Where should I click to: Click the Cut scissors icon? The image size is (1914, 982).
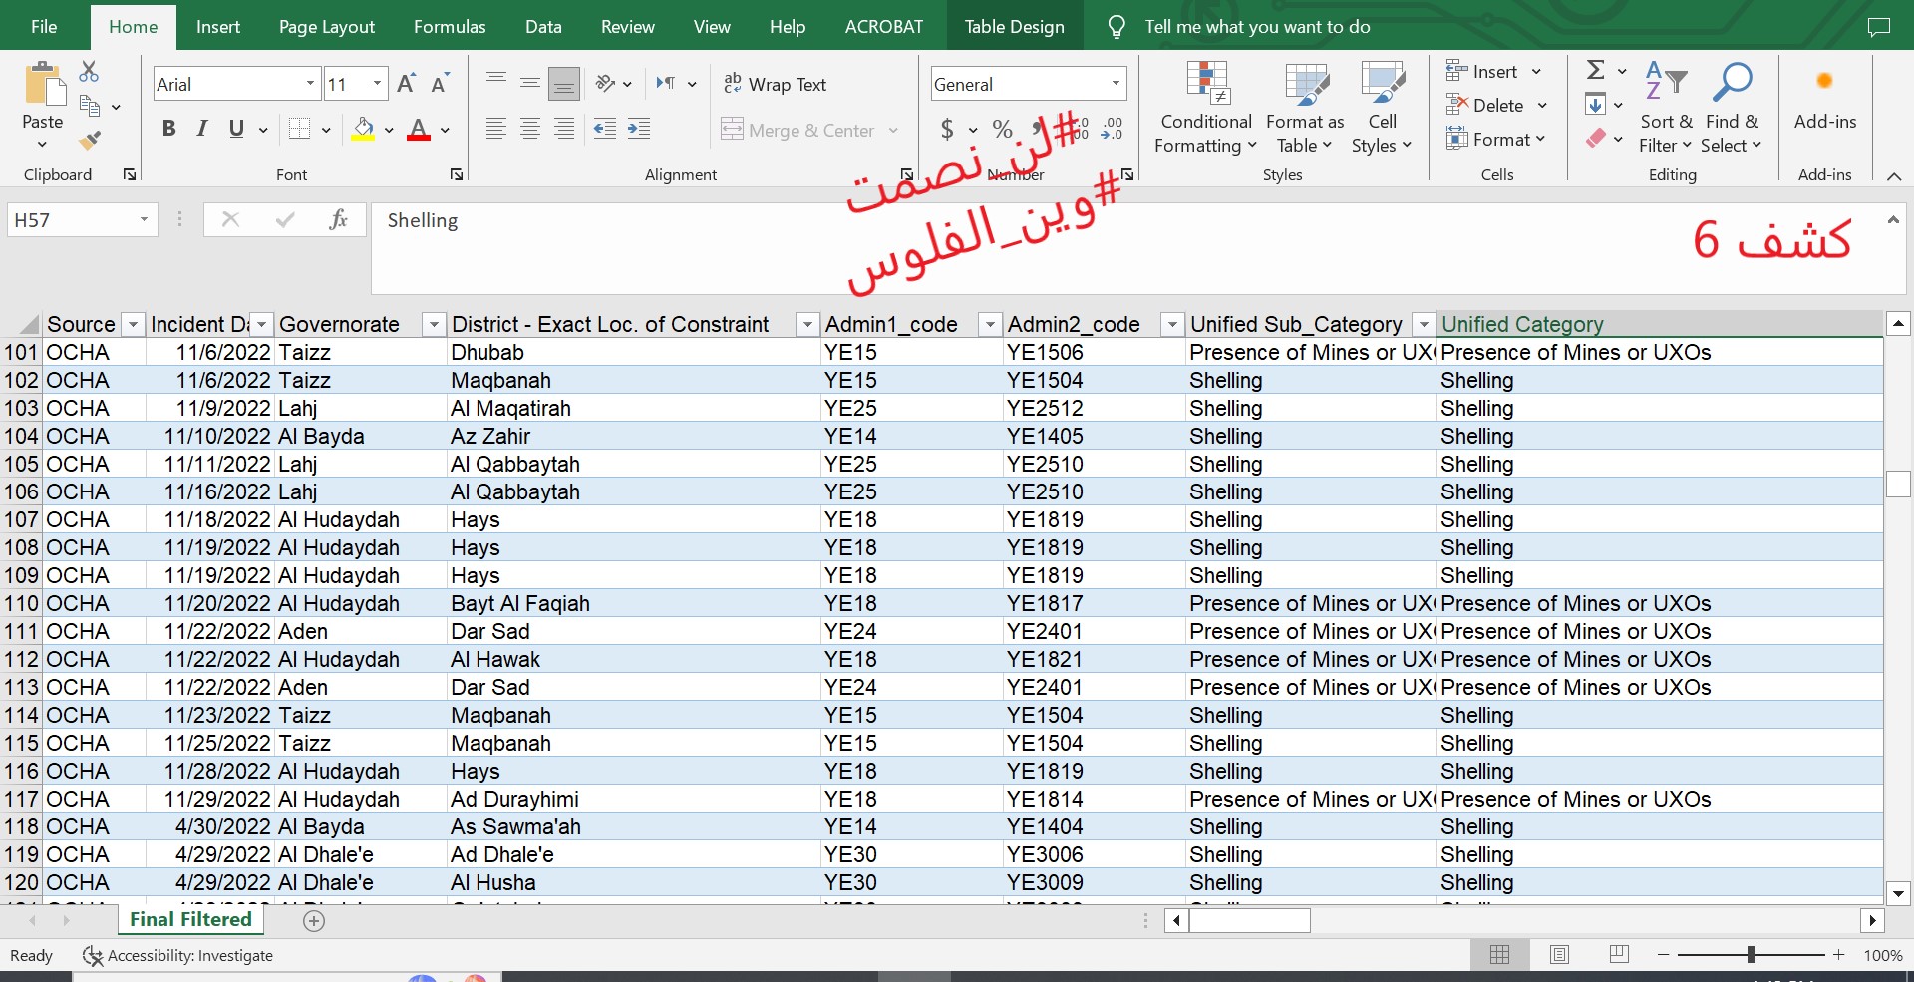90,72
